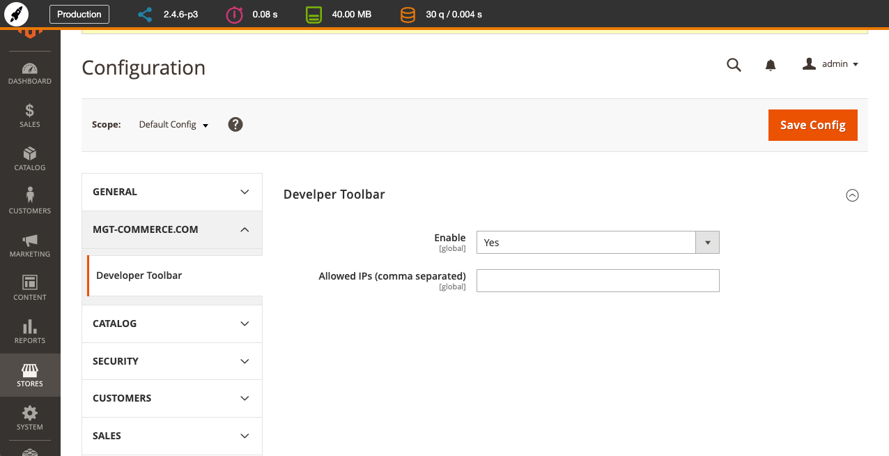
Task: Click the Production environment button
Action: click(x=79, y=14)
